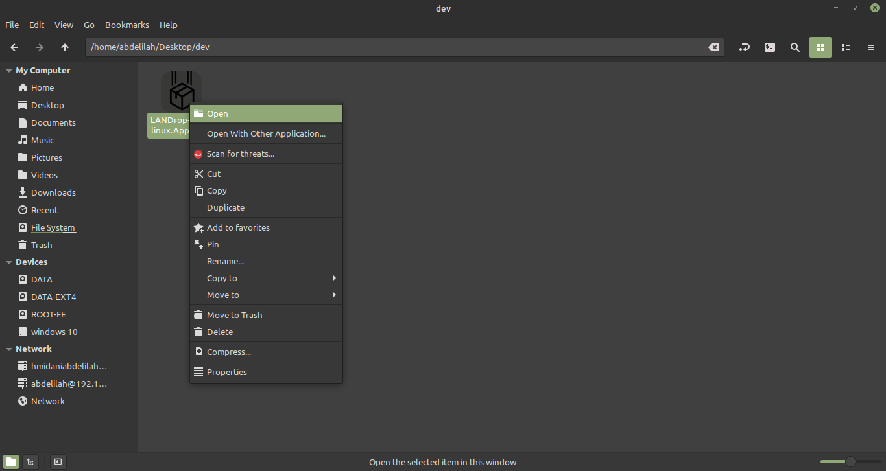This screenshot has width=886, height=471.
Task: Click the open terminal toolbar icon
Action: [x=770, y=47]
